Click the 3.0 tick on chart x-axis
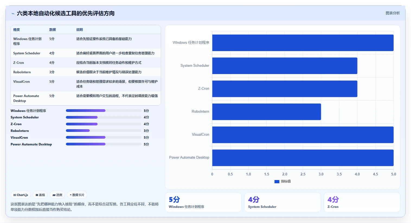Screen dimensions: 411x223 tap(321, 174)
